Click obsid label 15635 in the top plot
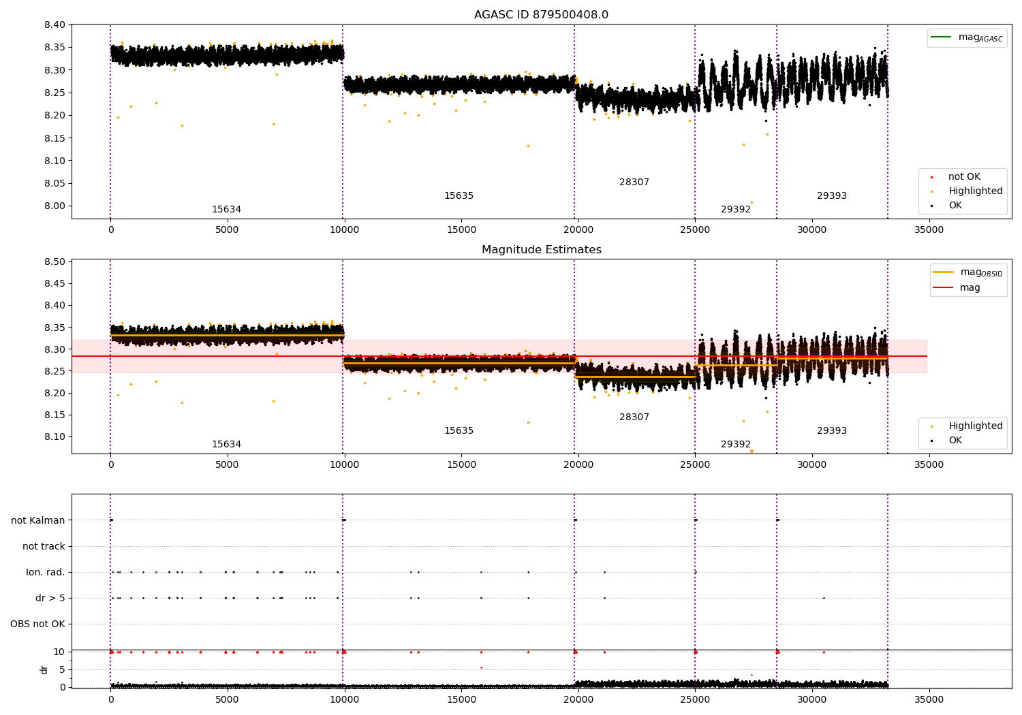 tap(459, 196)
